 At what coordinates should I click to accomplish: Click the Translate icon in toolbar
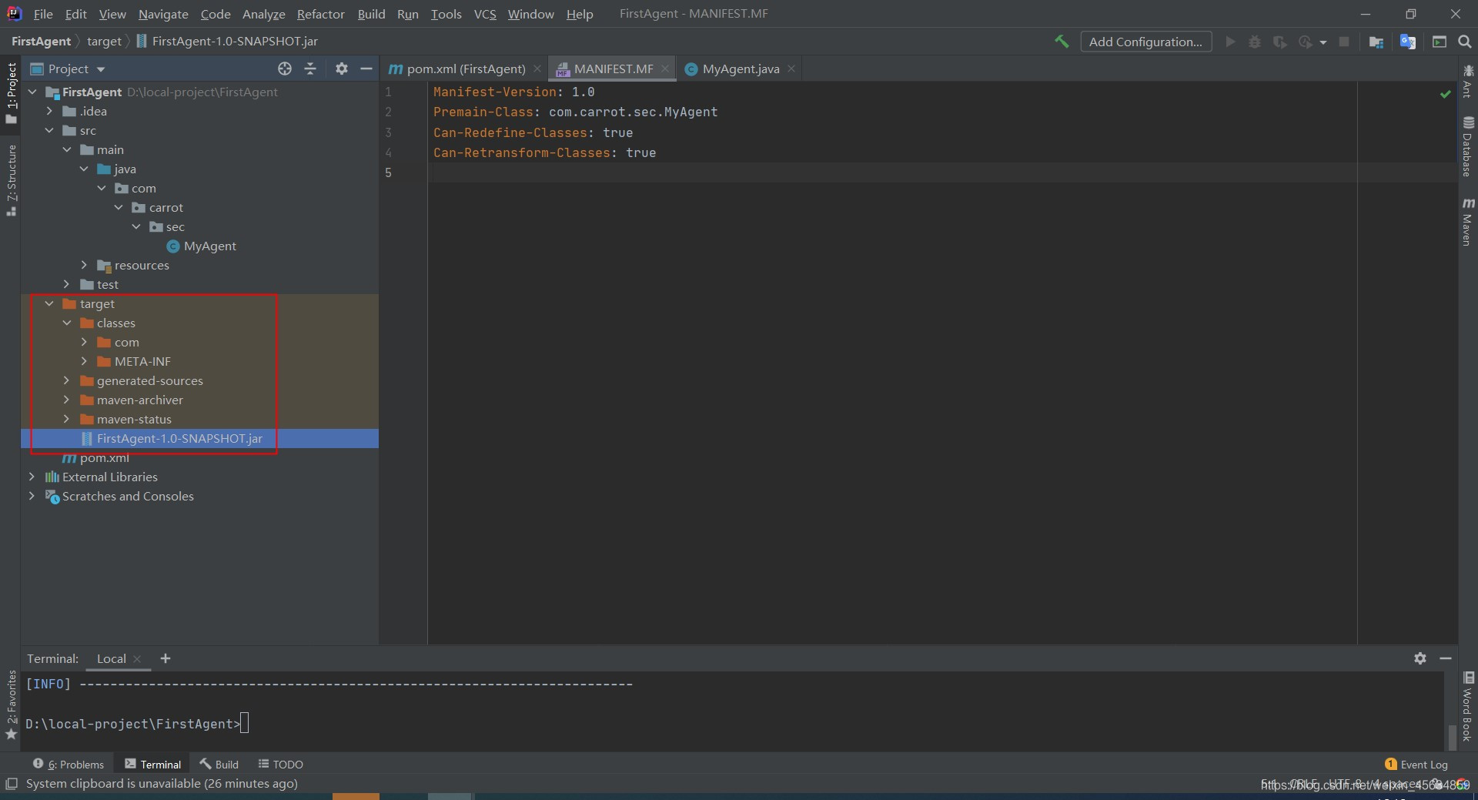1408,42
